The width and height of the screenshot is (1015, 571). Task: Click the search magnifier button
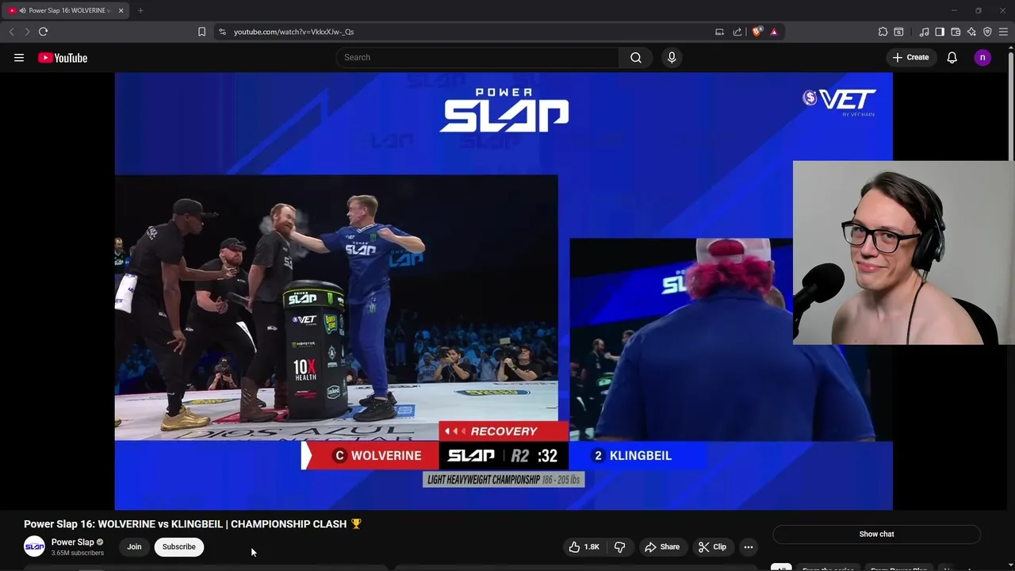click(x=636, y=57)
